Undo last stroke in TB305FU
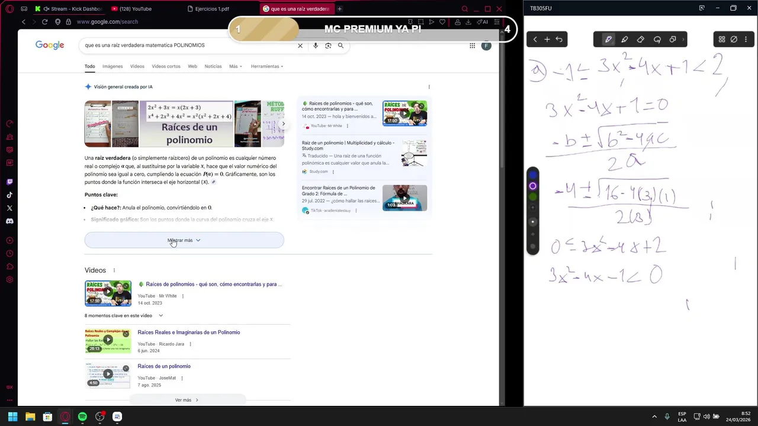This screenshot has width=758, height=426. click(559, 39)
